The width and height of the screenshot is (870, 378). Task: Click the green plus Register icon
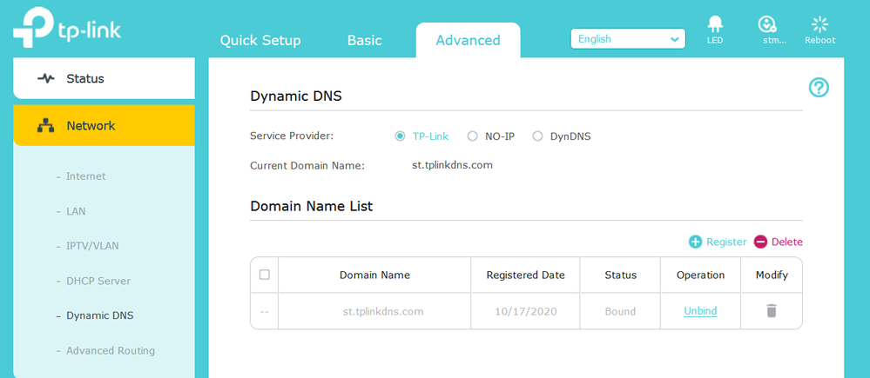pyautogui.click(x=695, y=242)
